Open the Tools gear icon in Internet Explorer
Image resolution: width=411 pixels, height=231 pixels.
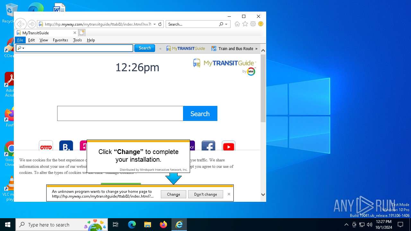tap(253, 24)
